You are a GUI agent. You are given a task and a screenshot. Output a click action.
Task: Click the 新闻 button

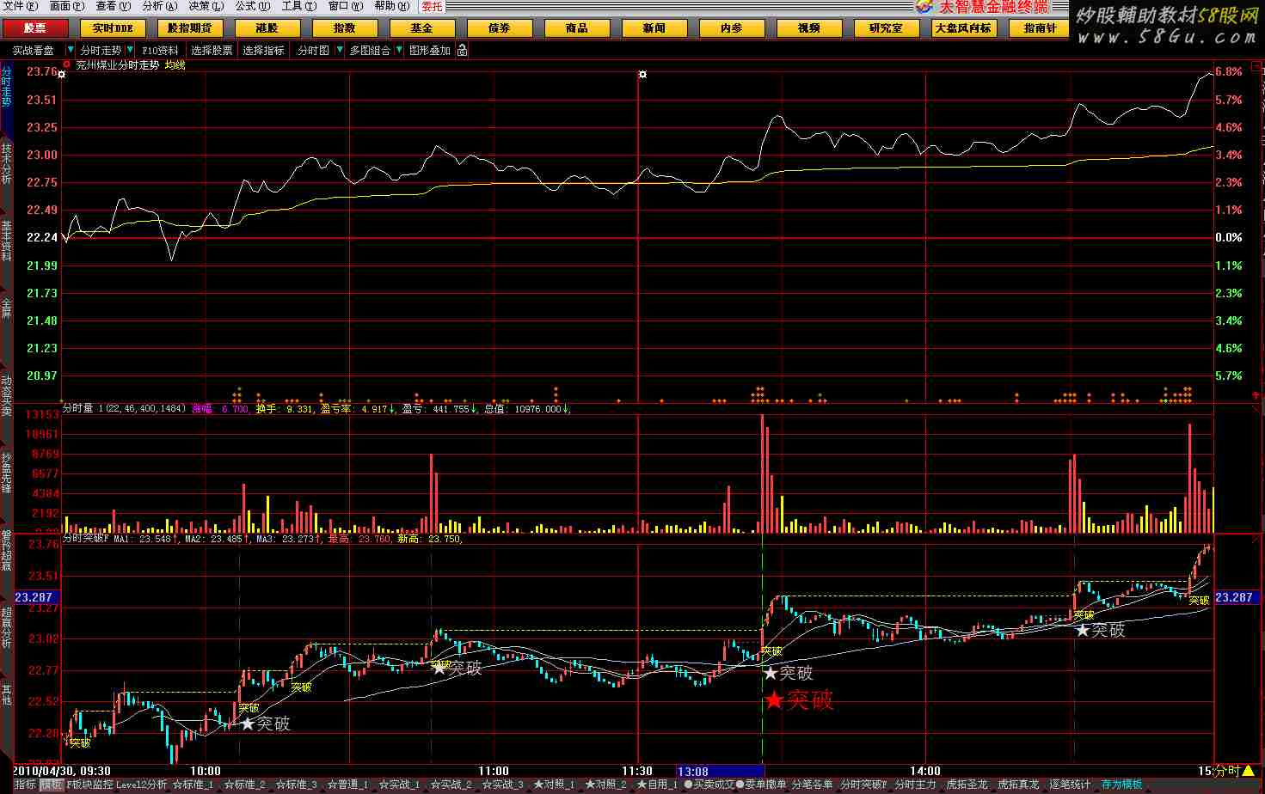pyautogui.click(x=654, y=28)
